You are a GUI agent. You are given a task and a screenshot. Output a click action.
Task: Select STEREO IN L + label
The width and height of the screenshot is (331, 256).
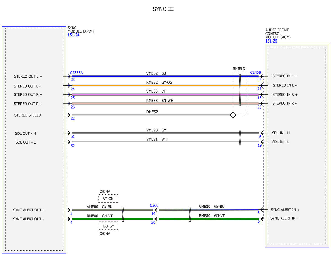(x=285, y=76)
